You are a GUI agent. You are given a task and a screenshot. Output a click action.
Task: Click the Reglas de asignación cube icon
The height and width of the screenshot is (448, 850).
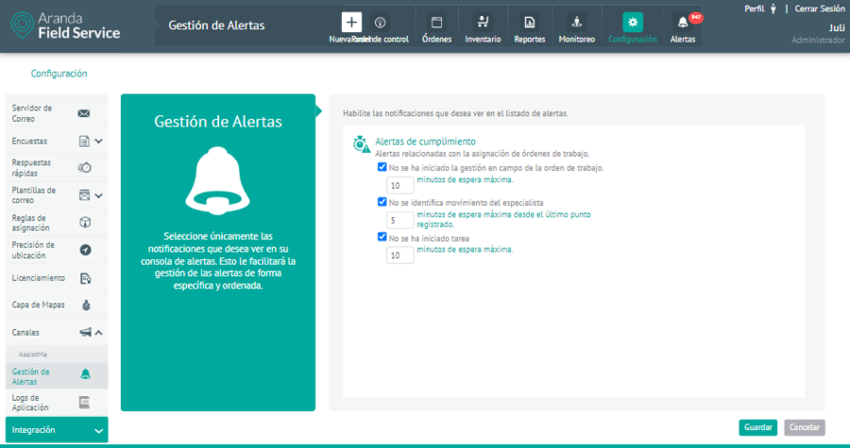click(x=85, y=223)
